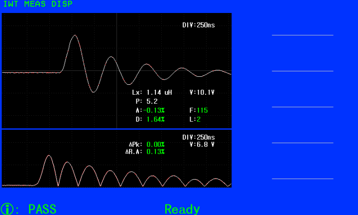Click the L:2 value

tap(195, 119)
